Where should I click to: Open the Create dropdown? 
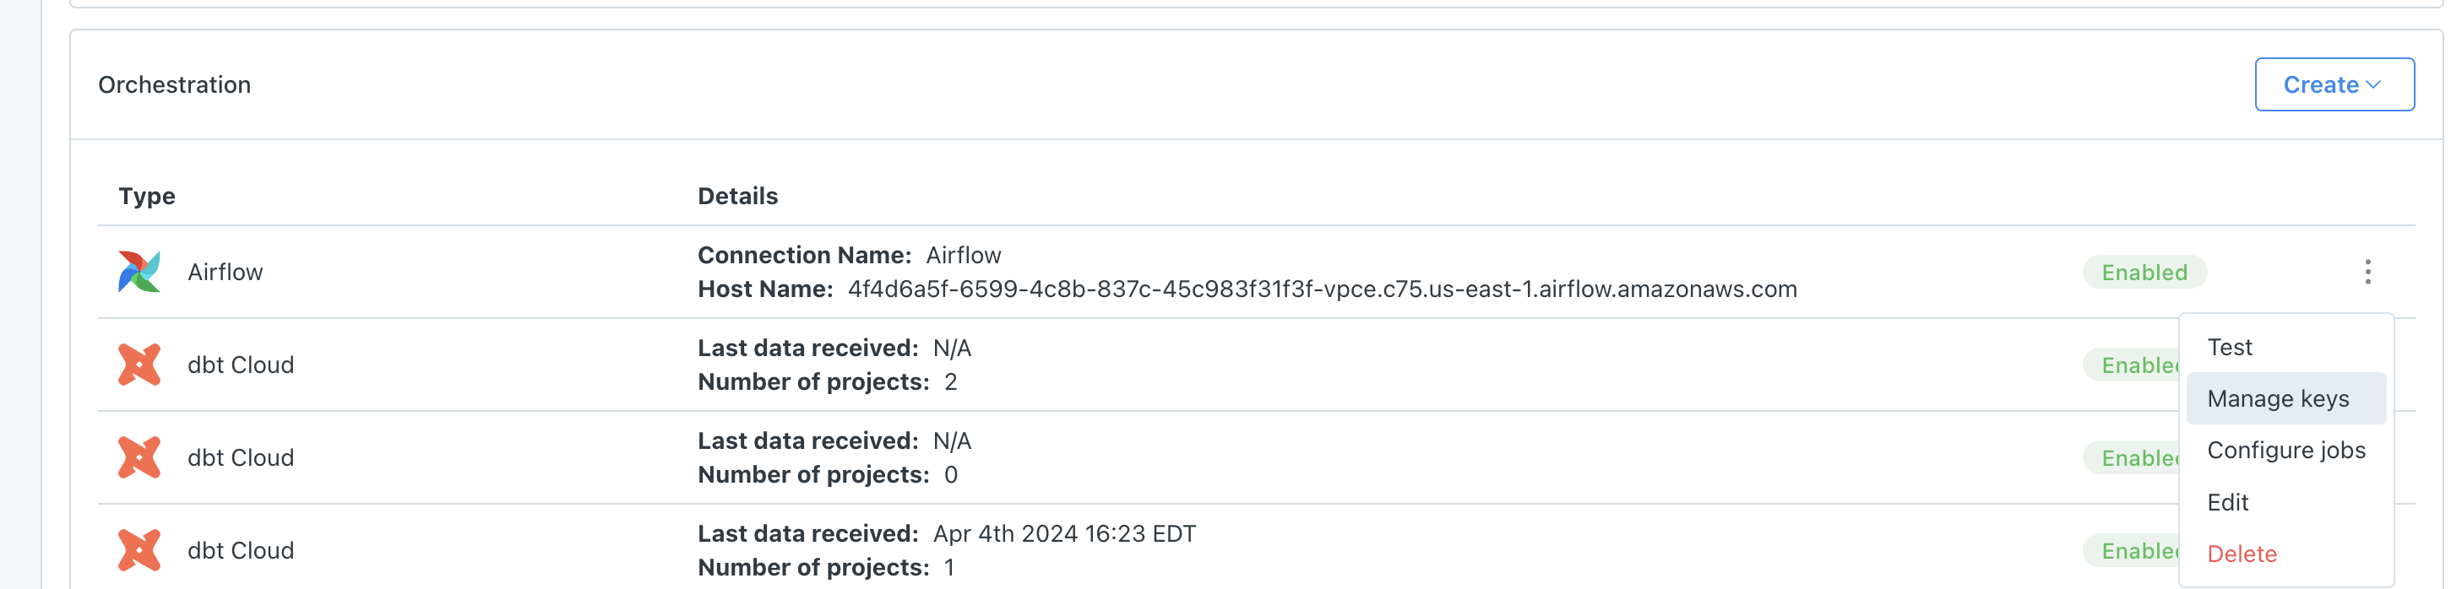click(2333, 84)
